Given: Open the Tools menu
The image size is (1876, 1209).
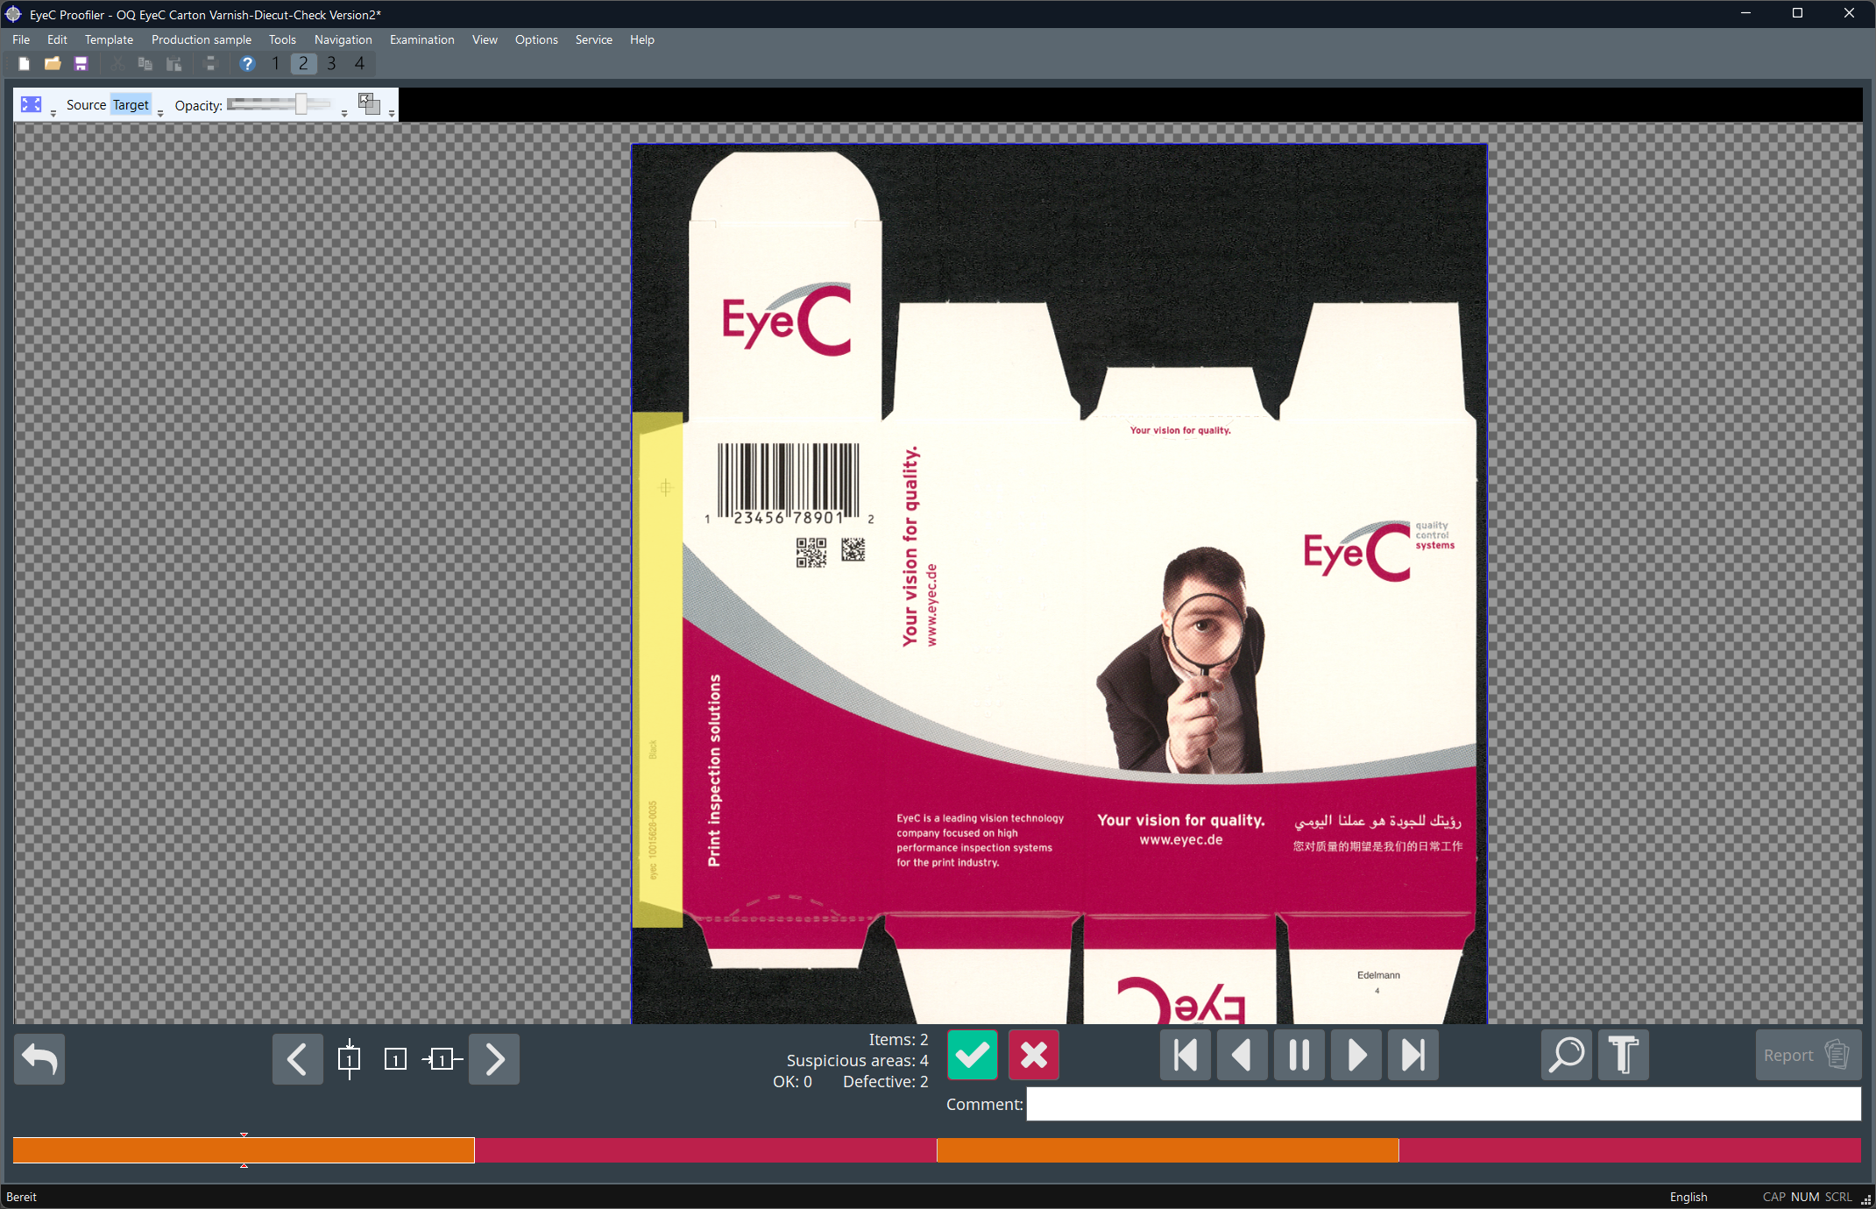Looking at the screenshot, I should (282, 39).
